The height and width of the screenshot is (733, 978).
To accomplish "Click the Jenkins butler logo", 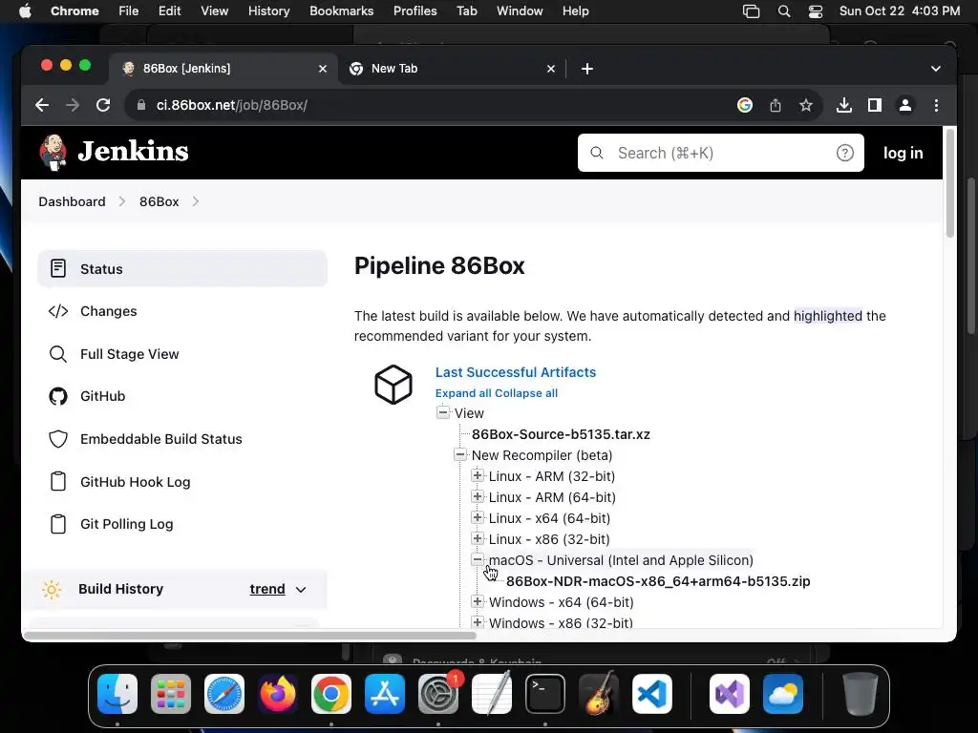I will click(x=53, y=152).
